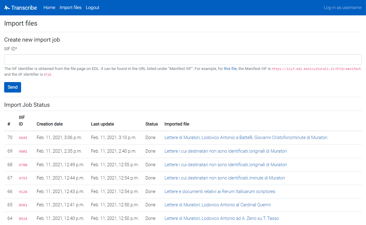Click creation date 'Feb. 11, 2021, 2:35 p.m.'
The width and height of the screenshot is (366, 225).
point(59,151)
